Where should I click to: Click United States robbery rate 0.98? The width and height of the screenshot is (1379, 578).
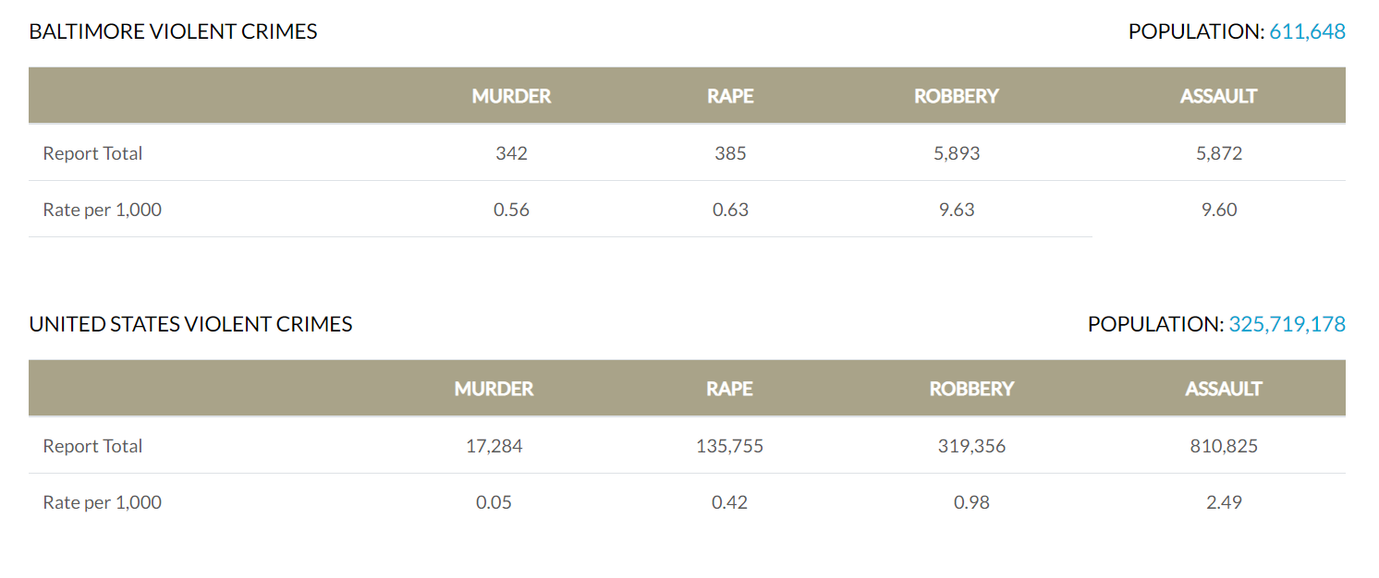(971, 502)
